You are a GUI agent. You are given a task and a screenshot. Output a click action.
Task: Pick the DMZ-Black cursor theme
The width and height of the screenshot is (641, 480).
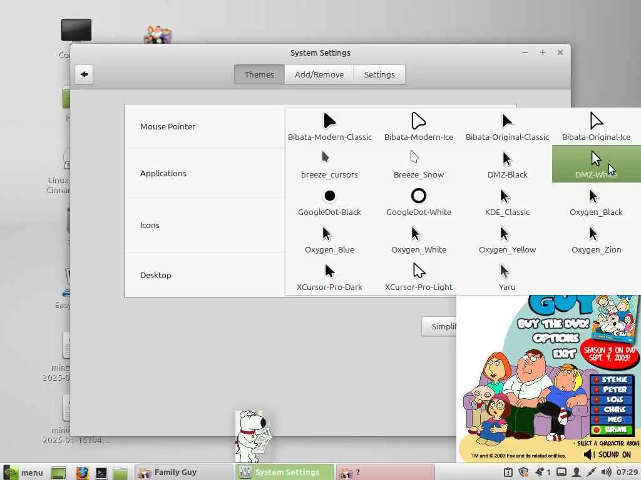(x=507, y=164)
